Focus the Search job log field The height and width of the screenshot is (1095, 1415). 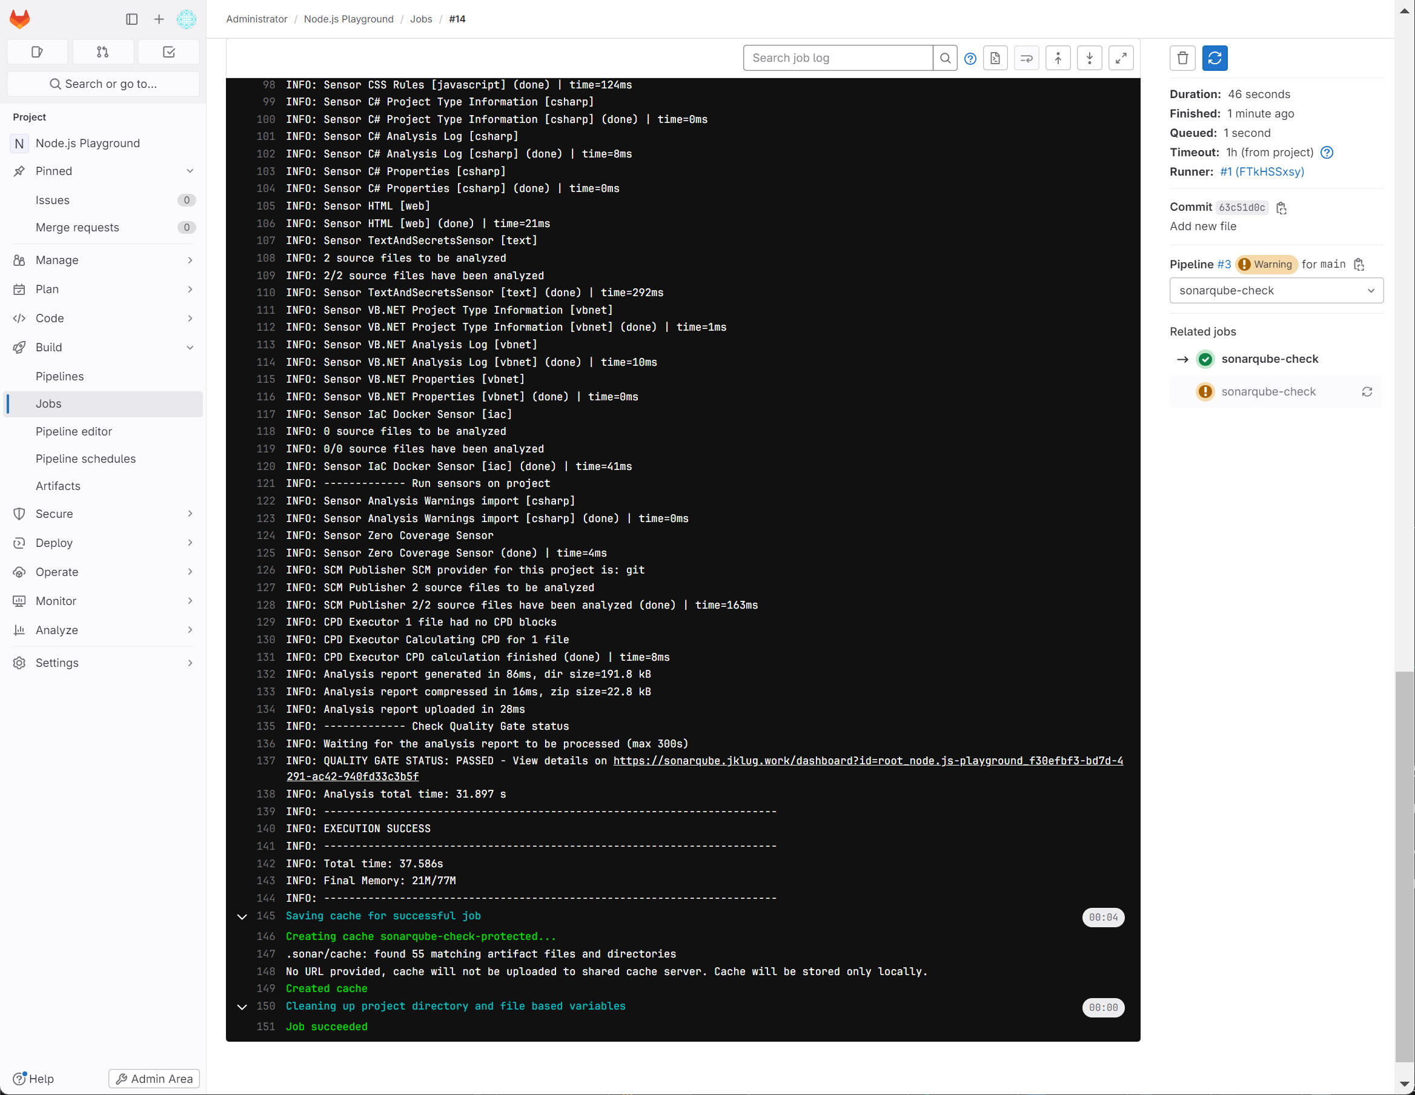[838, 58]
